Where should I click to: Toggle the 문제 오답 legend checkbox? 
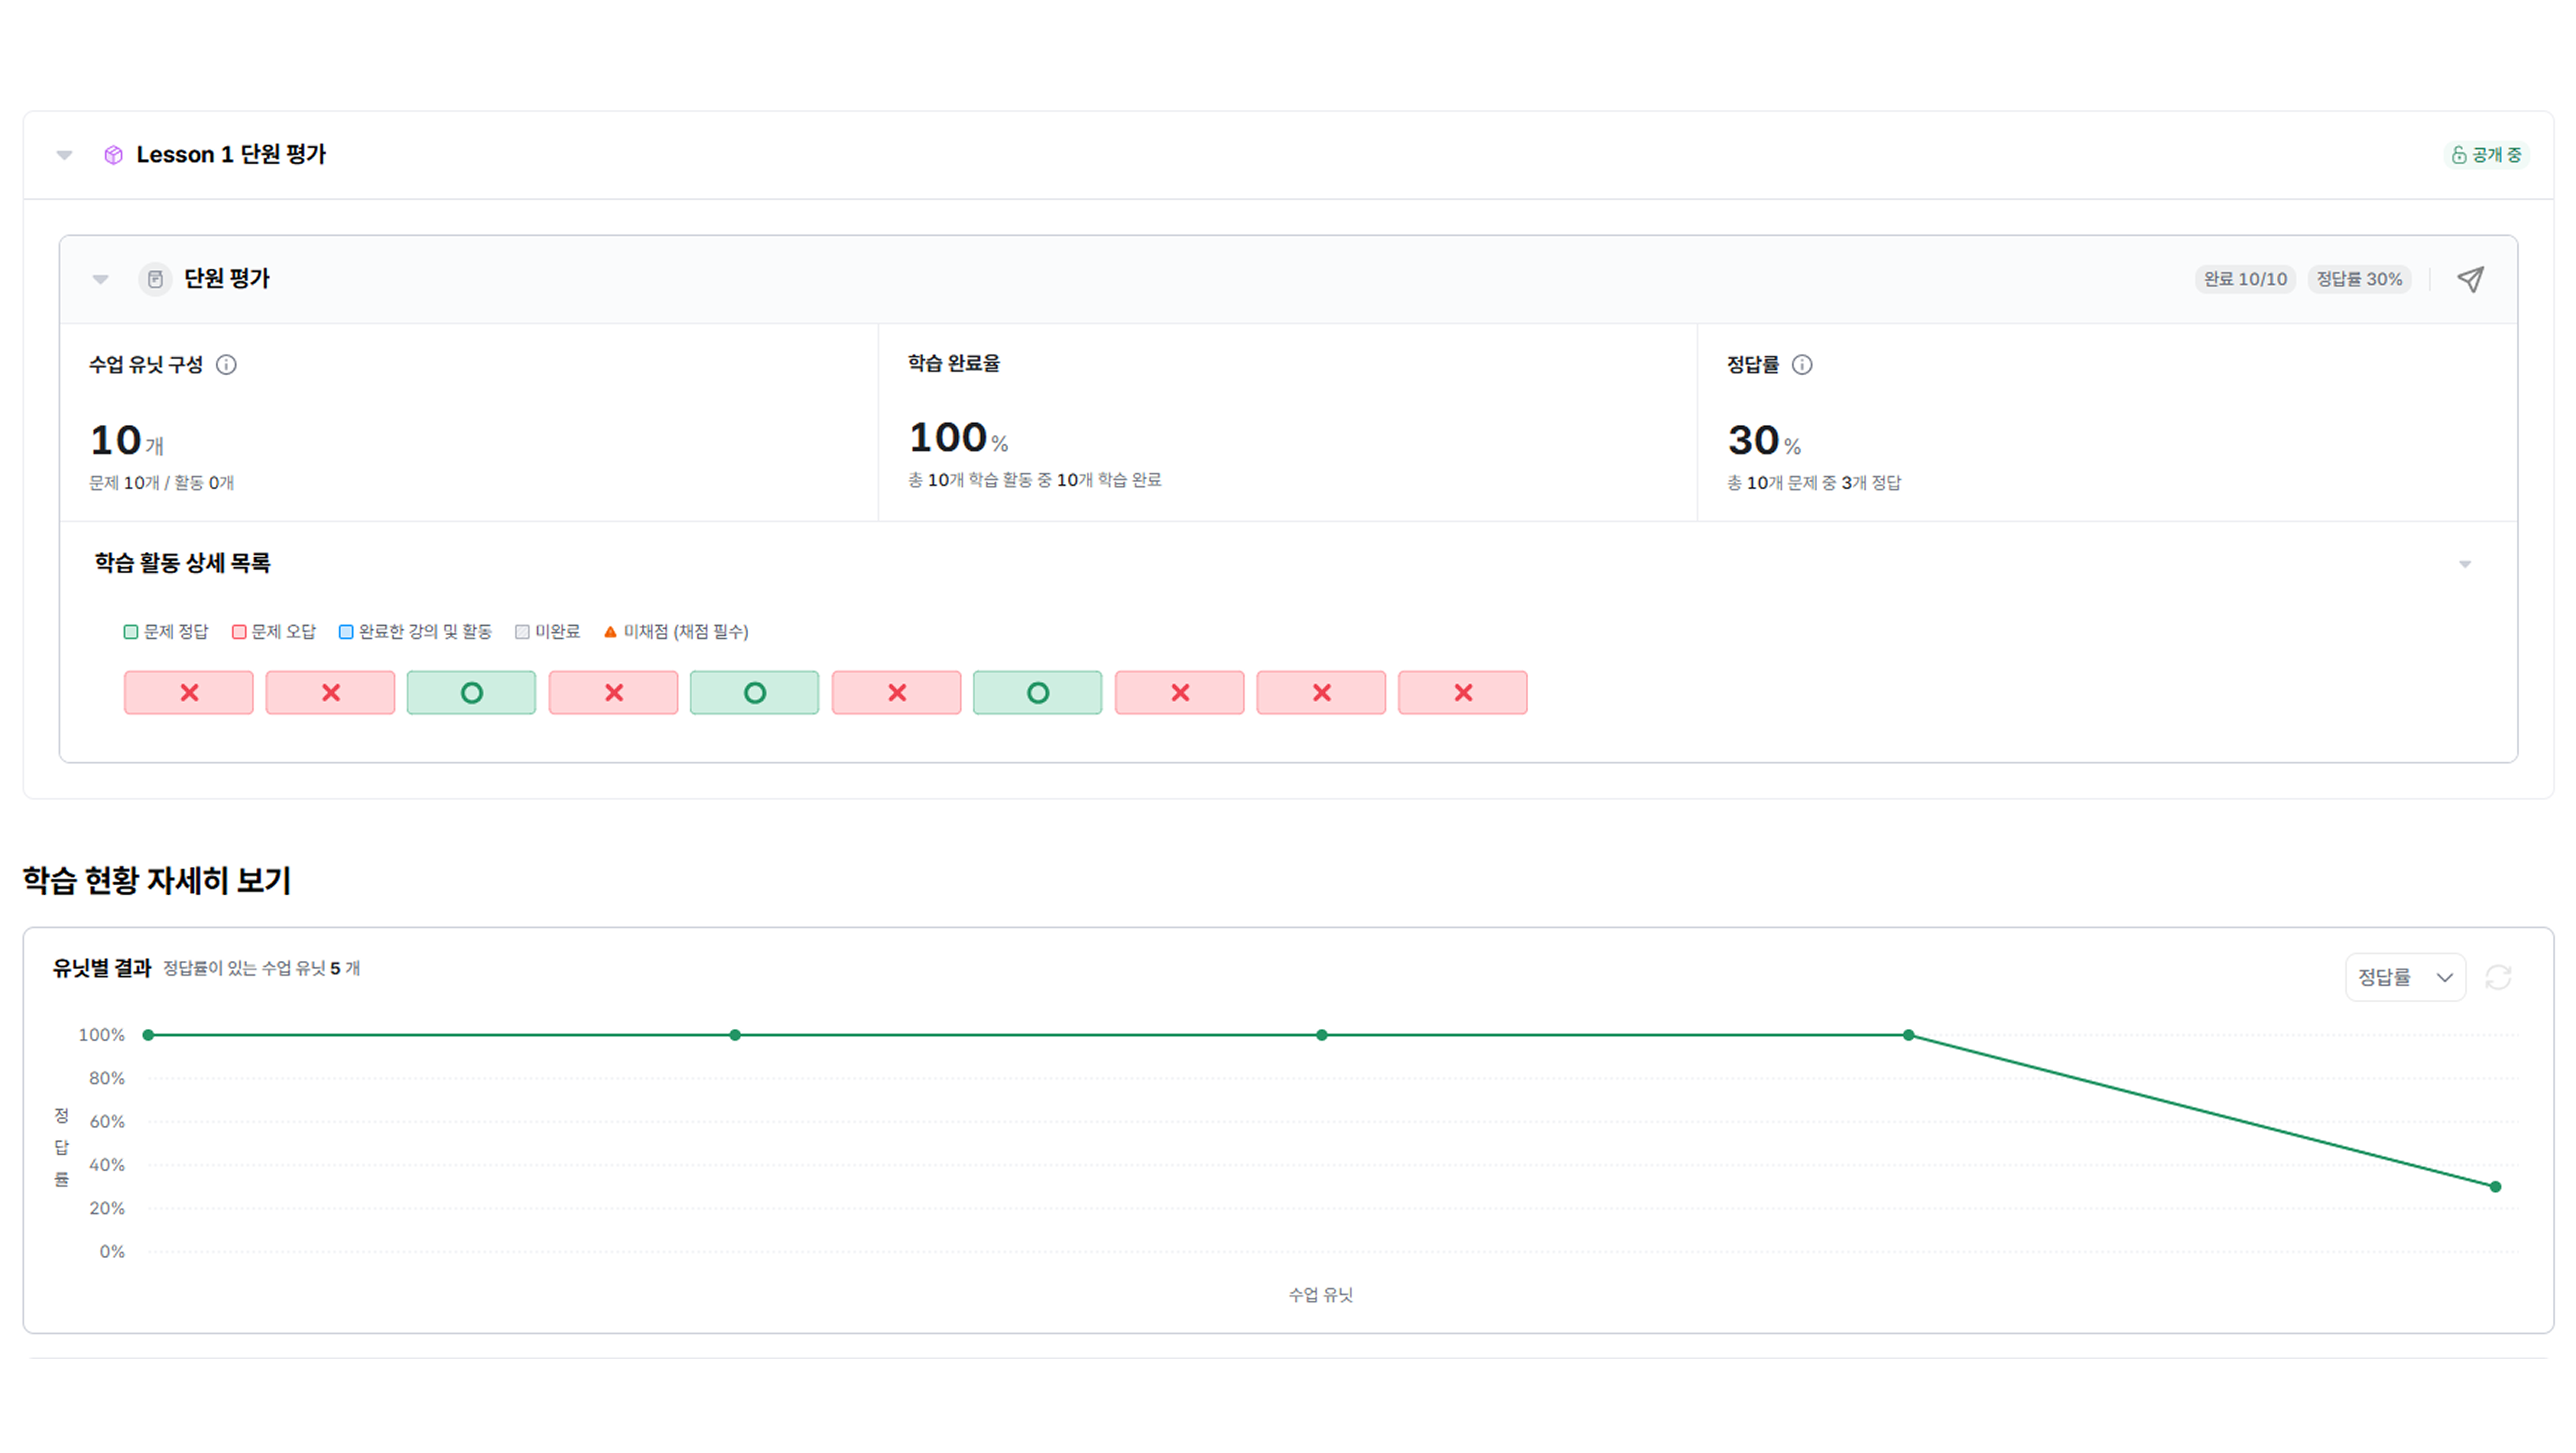pyautogui.click(x=239, y=632)
